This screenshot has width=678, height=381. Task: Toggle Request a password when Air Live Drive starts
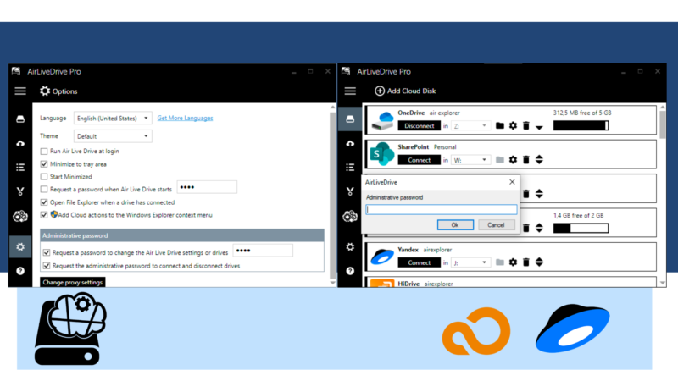(44, 189)
